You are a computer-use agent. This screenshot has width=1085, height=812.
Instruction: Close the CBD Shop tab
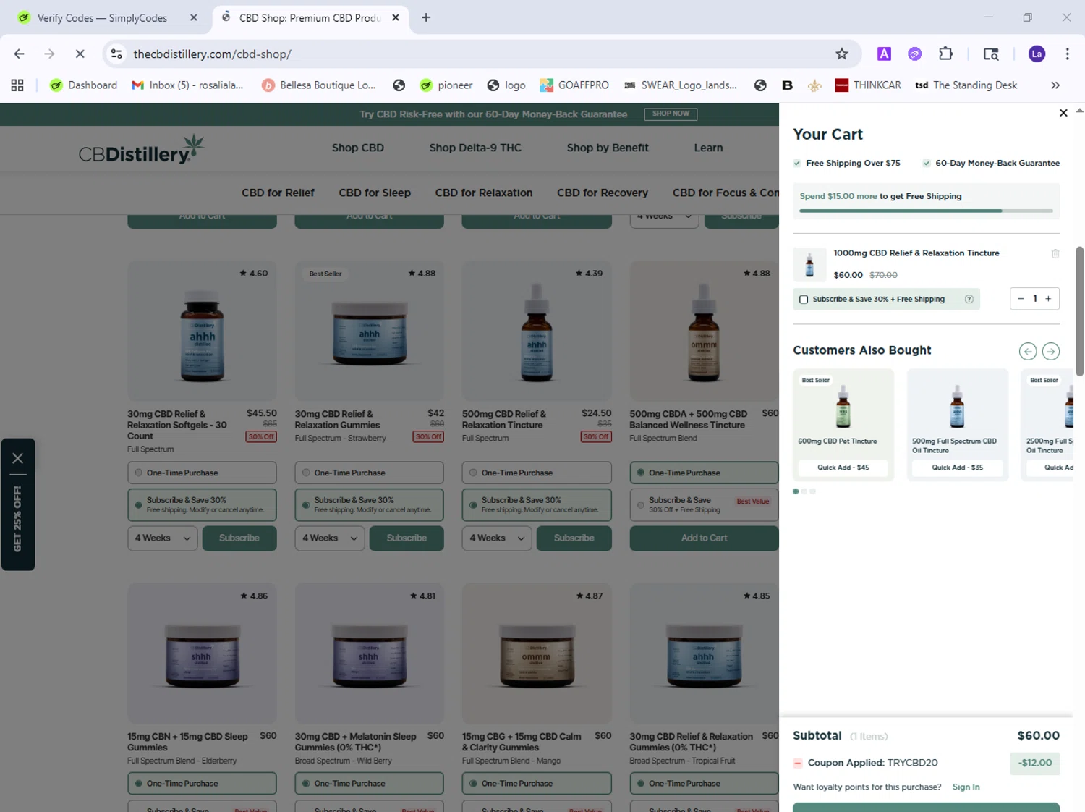click(396, 18)
